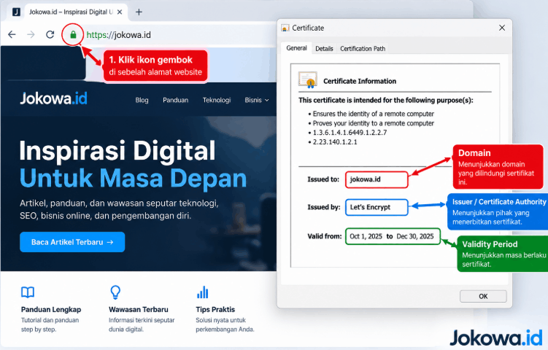Screen dimensions: 548x350
Task: Click the Issued by value Let's Encrypt
Action: pos(377,207)
